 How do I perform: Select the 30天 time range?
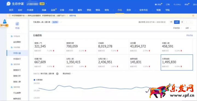click(177, 22)
